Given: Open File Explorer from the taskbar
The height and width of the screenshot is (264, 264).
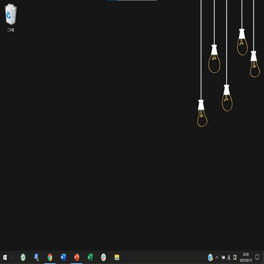Looking at the screenshot, I should coord(117,257).
